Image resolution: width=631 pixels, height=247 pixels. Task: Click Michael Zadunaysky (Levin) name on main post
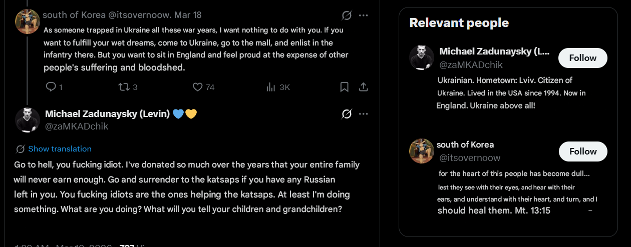point(107,114)
